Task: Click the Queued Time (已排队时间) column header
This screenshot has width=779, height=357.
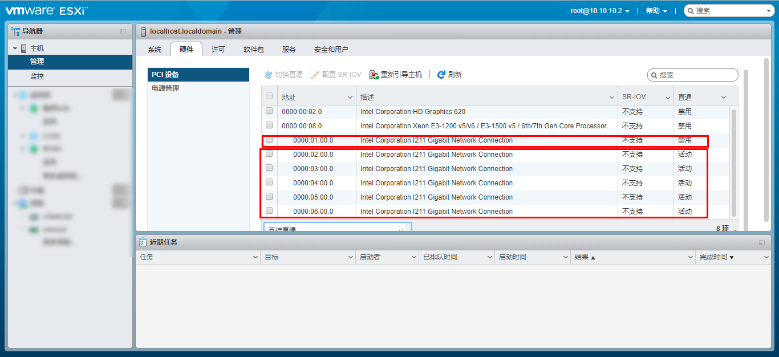Action: point(456,257)
